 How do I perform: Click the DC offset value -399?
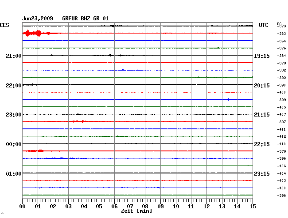point(281,100)
